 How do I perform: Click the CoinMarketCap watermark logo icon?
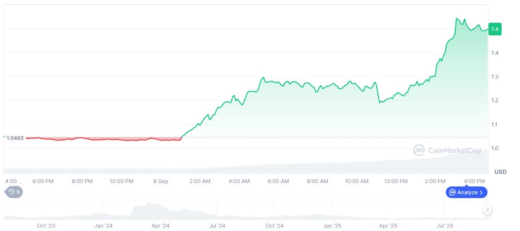(419, 151)
